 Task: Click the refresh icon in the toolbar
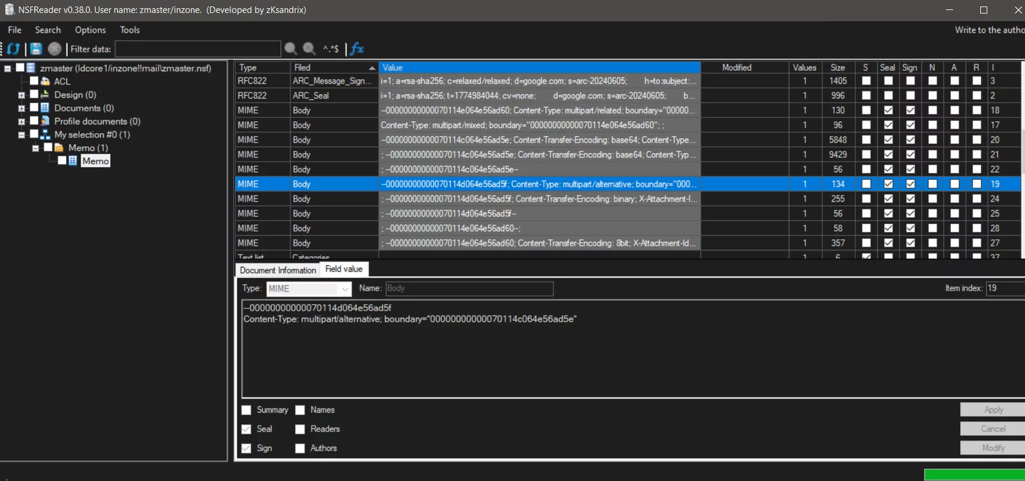[x=13, y=49]
